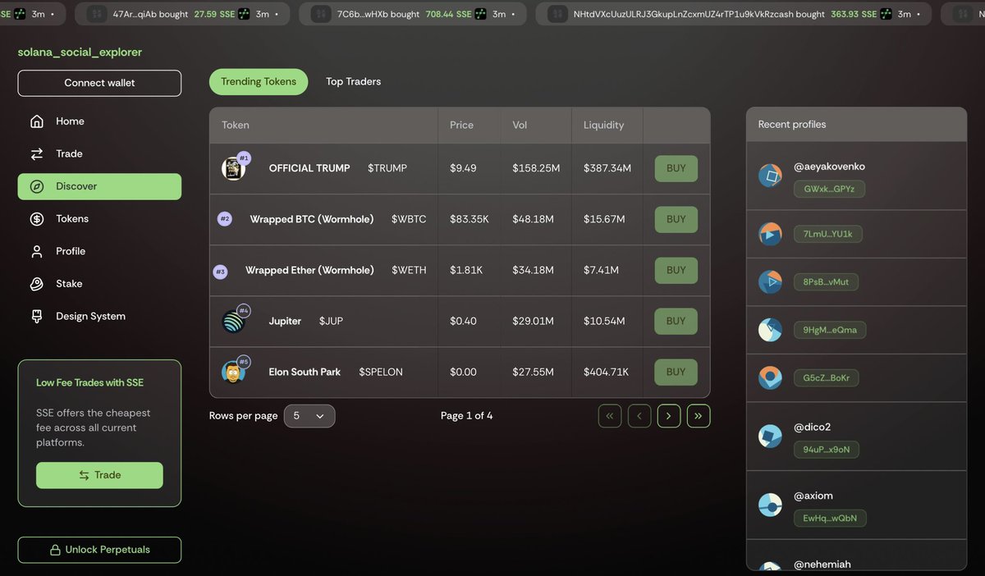The width and height of the screenshot is (985, 576).
Task: Click the Connect wallet button
Action: click(x=99, y=83)
